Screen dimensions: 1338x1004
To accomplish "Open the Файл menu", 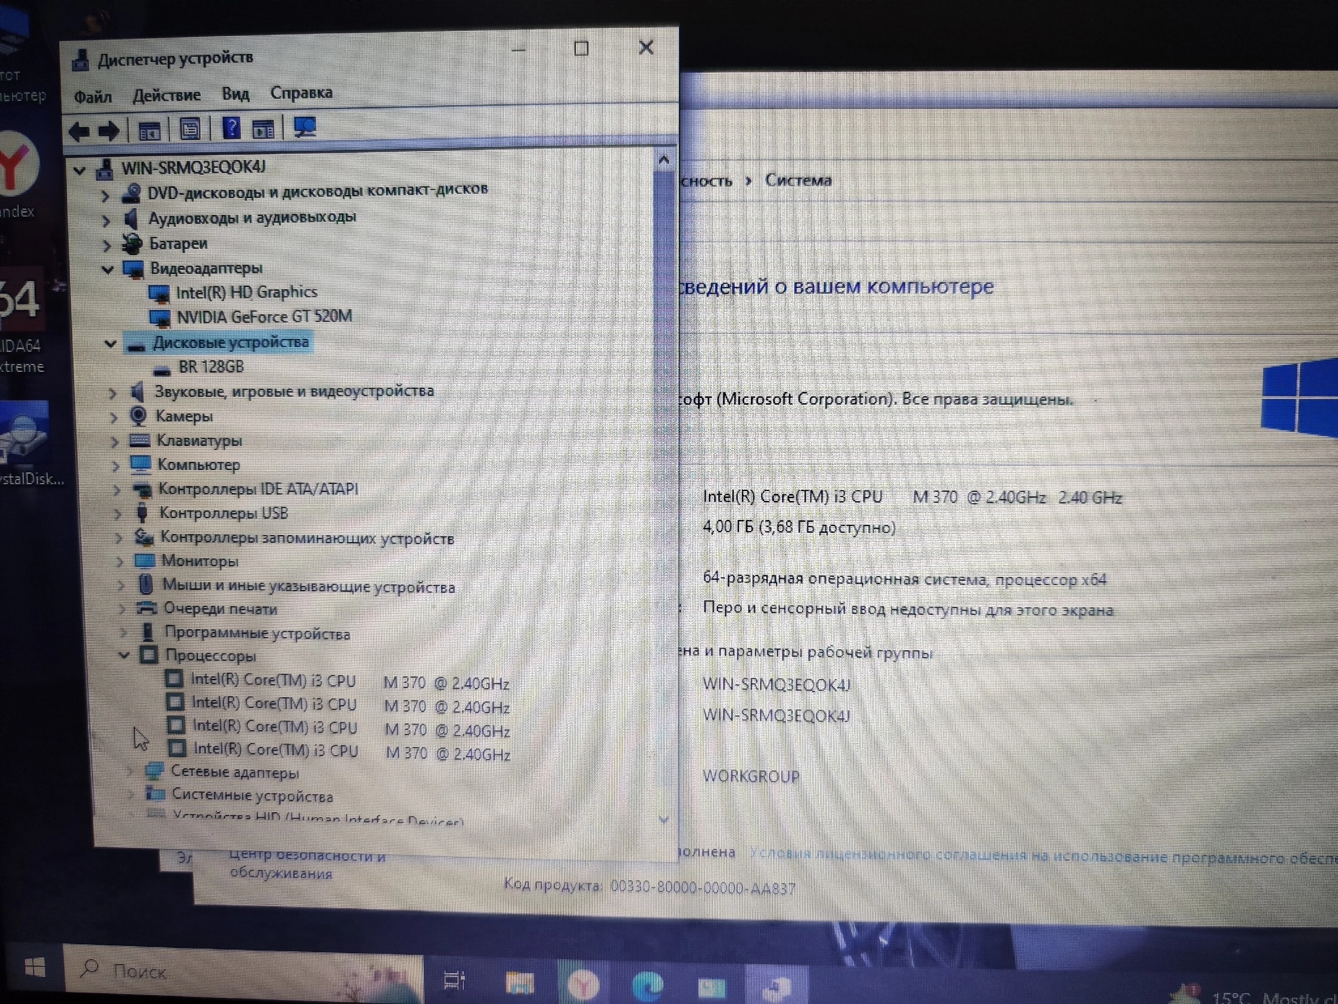I will [93, 96].
